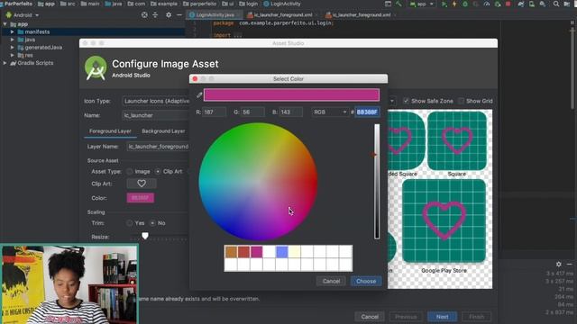Click the Select Run Configuration frame icon
Screen dimensions: 577x324
389,4
